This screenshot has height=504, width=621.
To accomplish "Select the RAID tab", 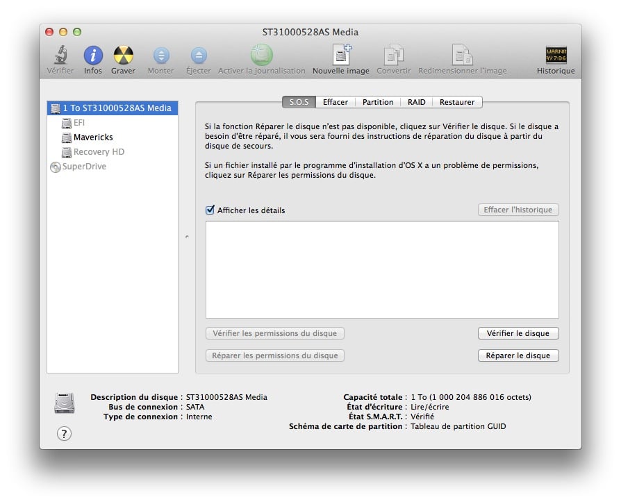I will click(416, 102).
